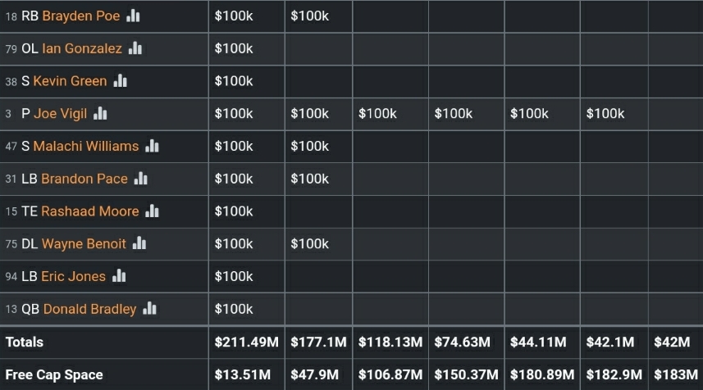Show Malachi Williams stats via chart icon
Viewport: 703px width, 390px height.
click(x=152, y=146)
